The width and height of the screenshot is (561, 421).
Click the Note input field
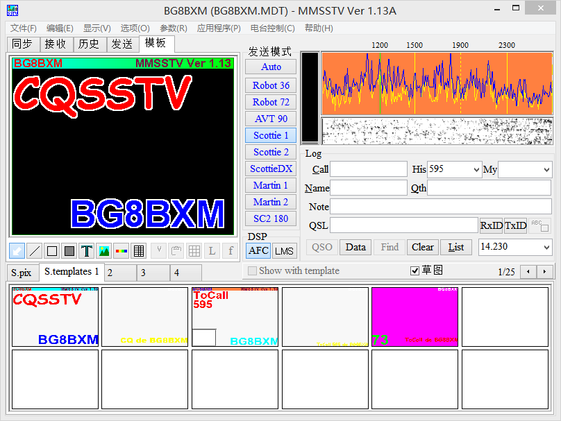(441, 207)
